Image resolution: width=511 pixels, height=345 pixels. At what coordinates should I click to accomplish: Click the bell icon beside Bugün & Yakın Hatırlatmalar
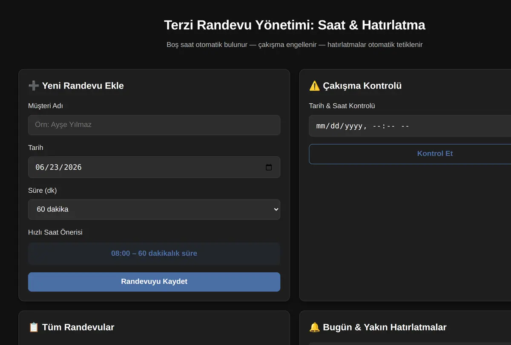[x=314, y=327]
